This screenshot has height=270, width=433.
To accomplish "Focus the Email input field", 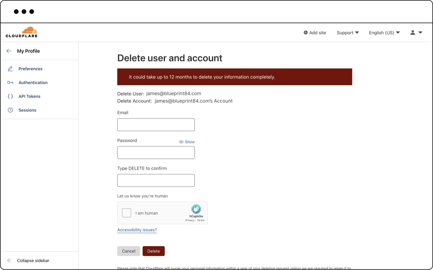I will pos(156,125).
